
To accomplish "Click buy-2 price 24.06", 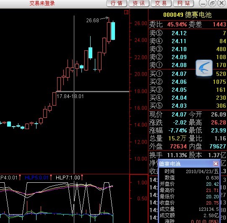I will coord(179,82).
